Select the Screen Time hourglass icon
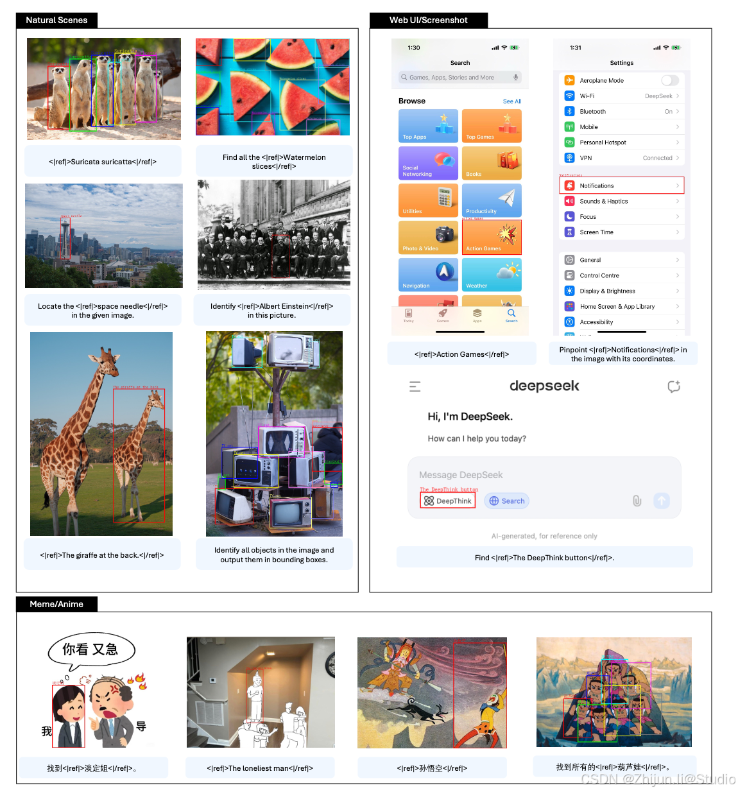Viewport: 738px width, 792px height. (x=569, y=232)
